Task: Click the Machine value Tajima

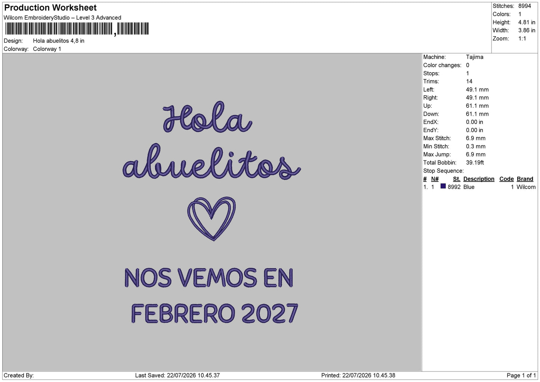Action: pyautogui.click(x=475, y=57)
